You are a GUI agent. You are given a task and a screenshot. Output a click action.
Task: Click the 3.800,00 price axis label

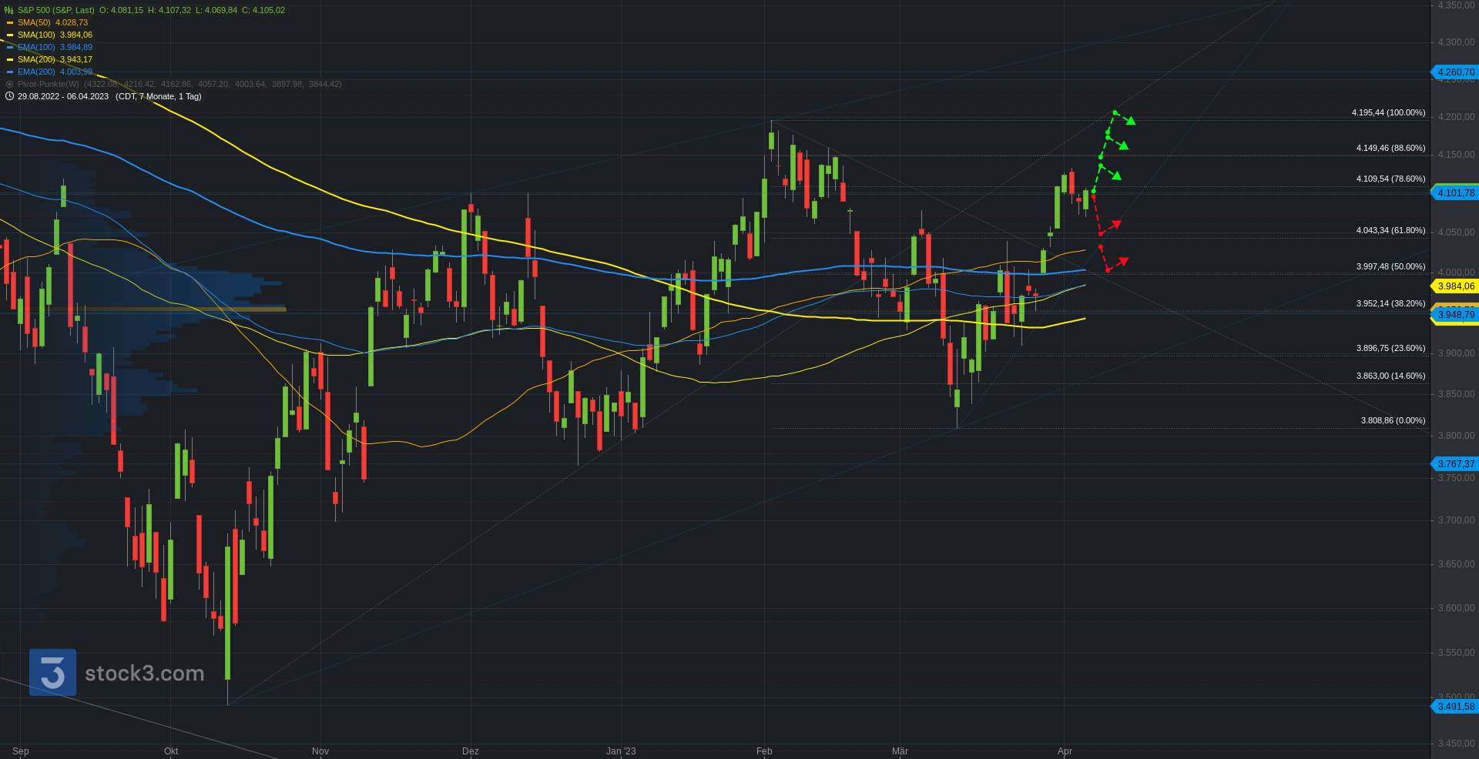tap(1456, 436)
